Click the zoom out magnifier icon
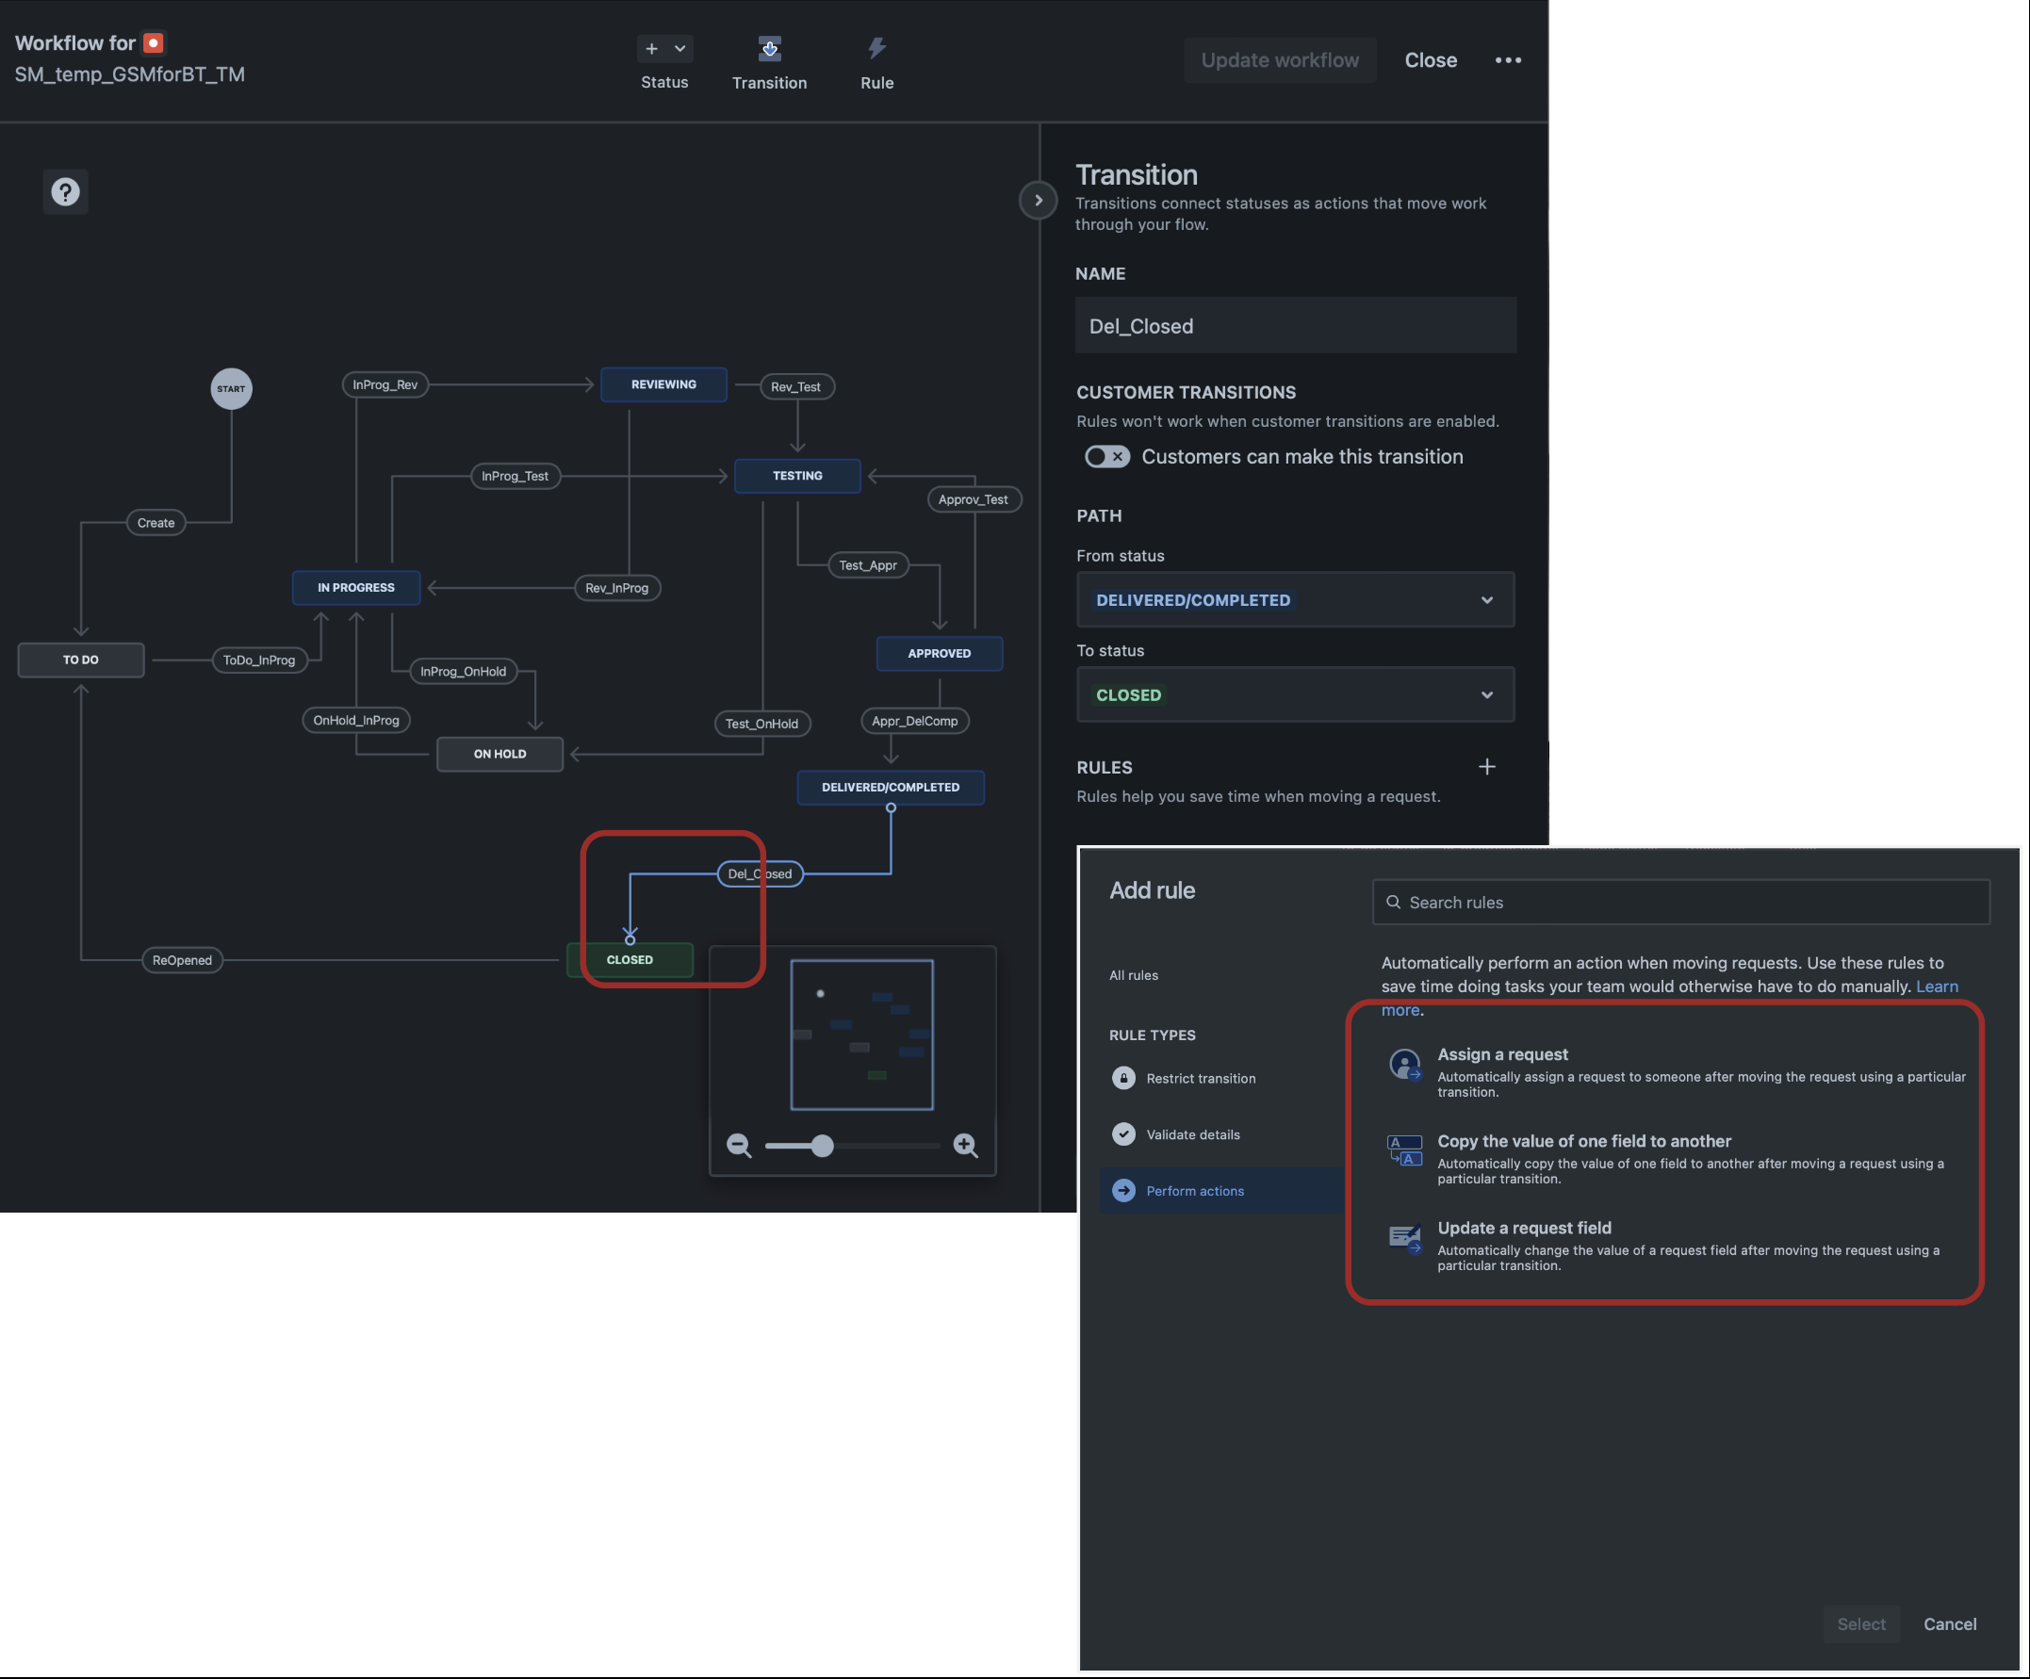Viewport: 2030px width, 1679px height. (739, 1146)
